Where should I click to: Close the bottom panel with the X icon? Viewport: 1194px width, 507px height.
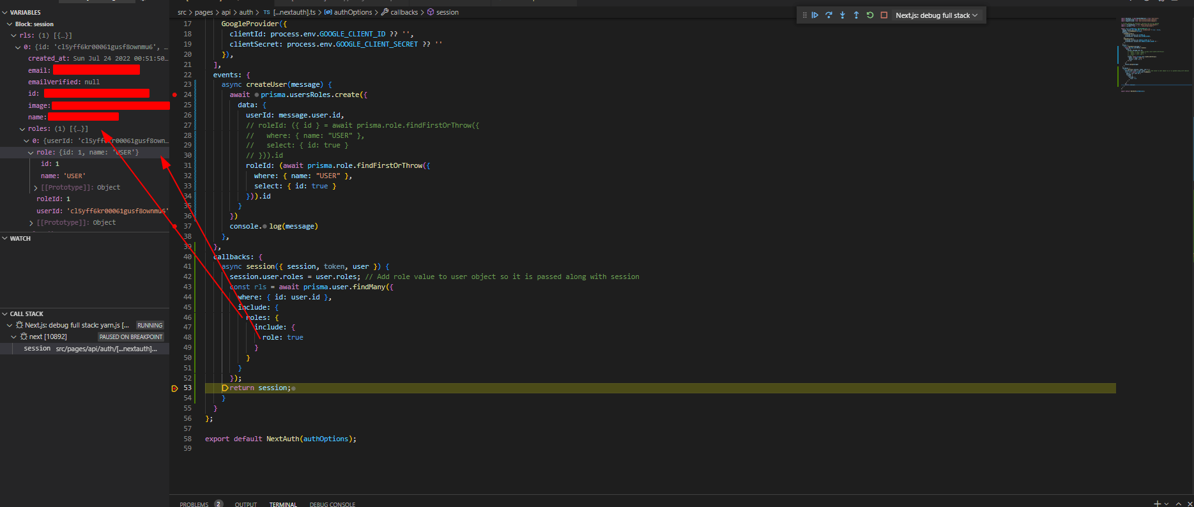[x=1190, y=504]
